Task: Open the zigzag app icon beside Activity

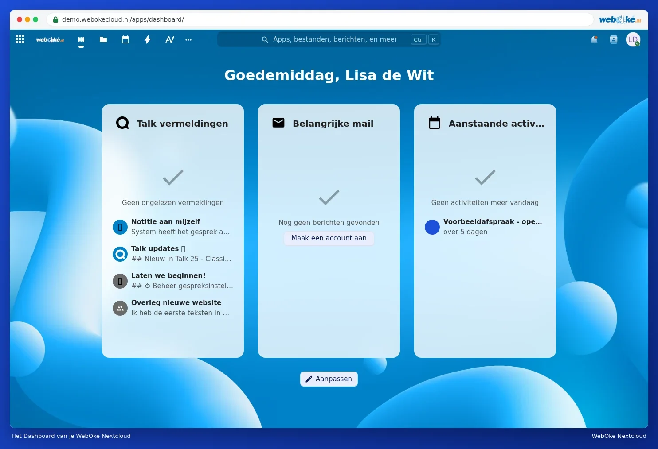Action: 170,39
